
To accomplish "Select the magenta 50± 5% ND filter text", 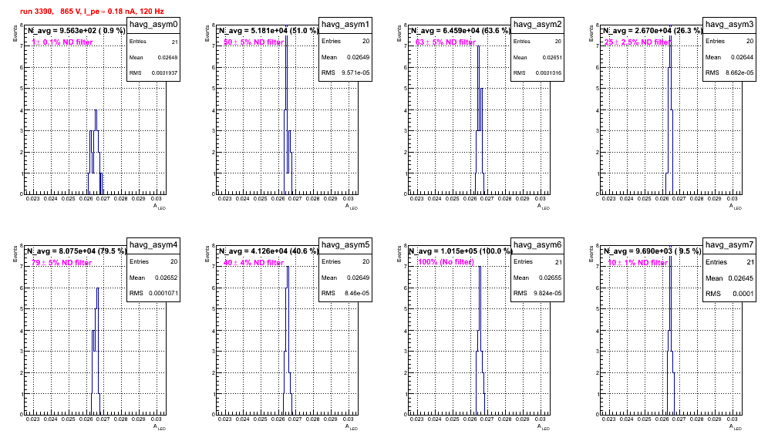I will (x=254, y=42).
